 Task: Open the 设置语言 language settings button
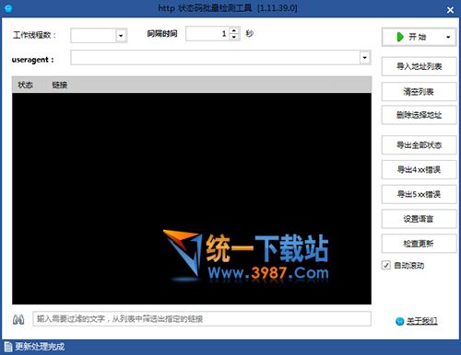pos(419,219)
